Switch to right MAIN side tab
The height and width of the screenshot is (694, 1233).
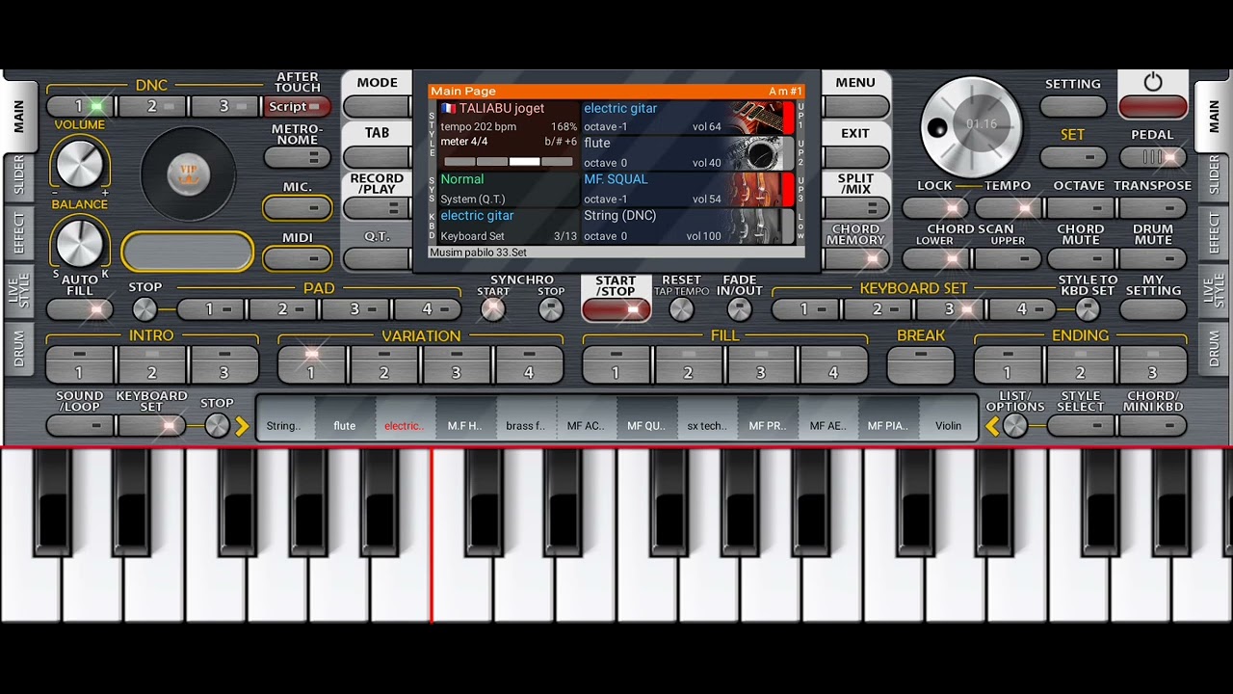[1214, 116]
